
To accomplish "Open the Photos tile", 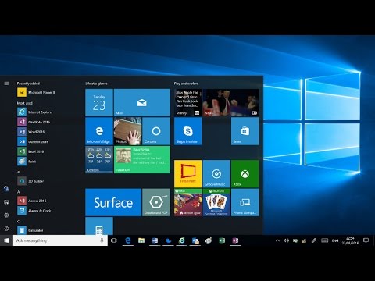I will 128,131.
